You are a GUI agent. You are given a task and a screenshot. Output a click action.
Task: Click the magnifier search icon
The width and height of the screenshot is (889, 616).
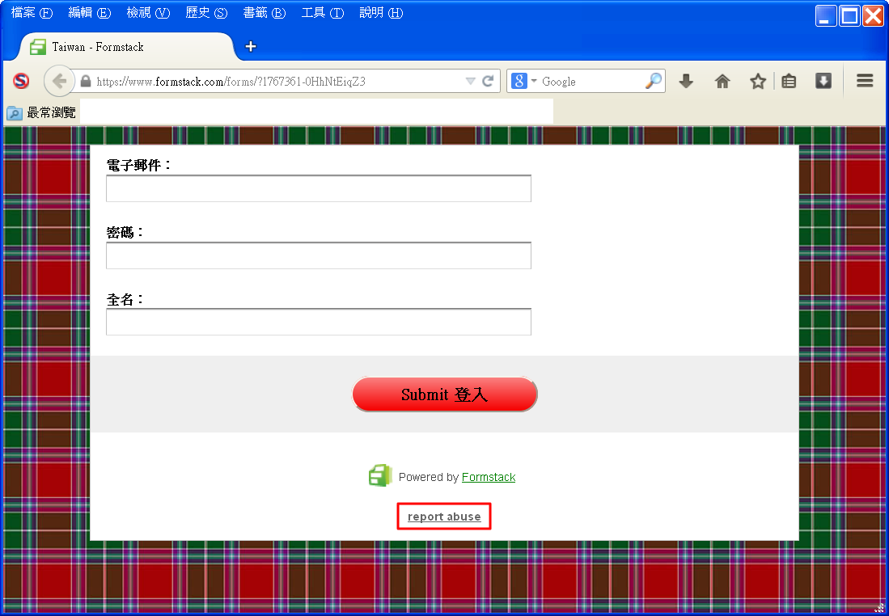click(653, 81)
